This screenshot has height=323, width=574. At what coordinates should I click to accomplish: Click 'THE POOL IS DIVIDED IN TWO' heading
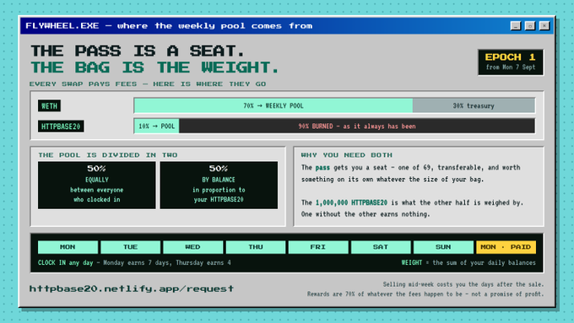pos(108,155)
